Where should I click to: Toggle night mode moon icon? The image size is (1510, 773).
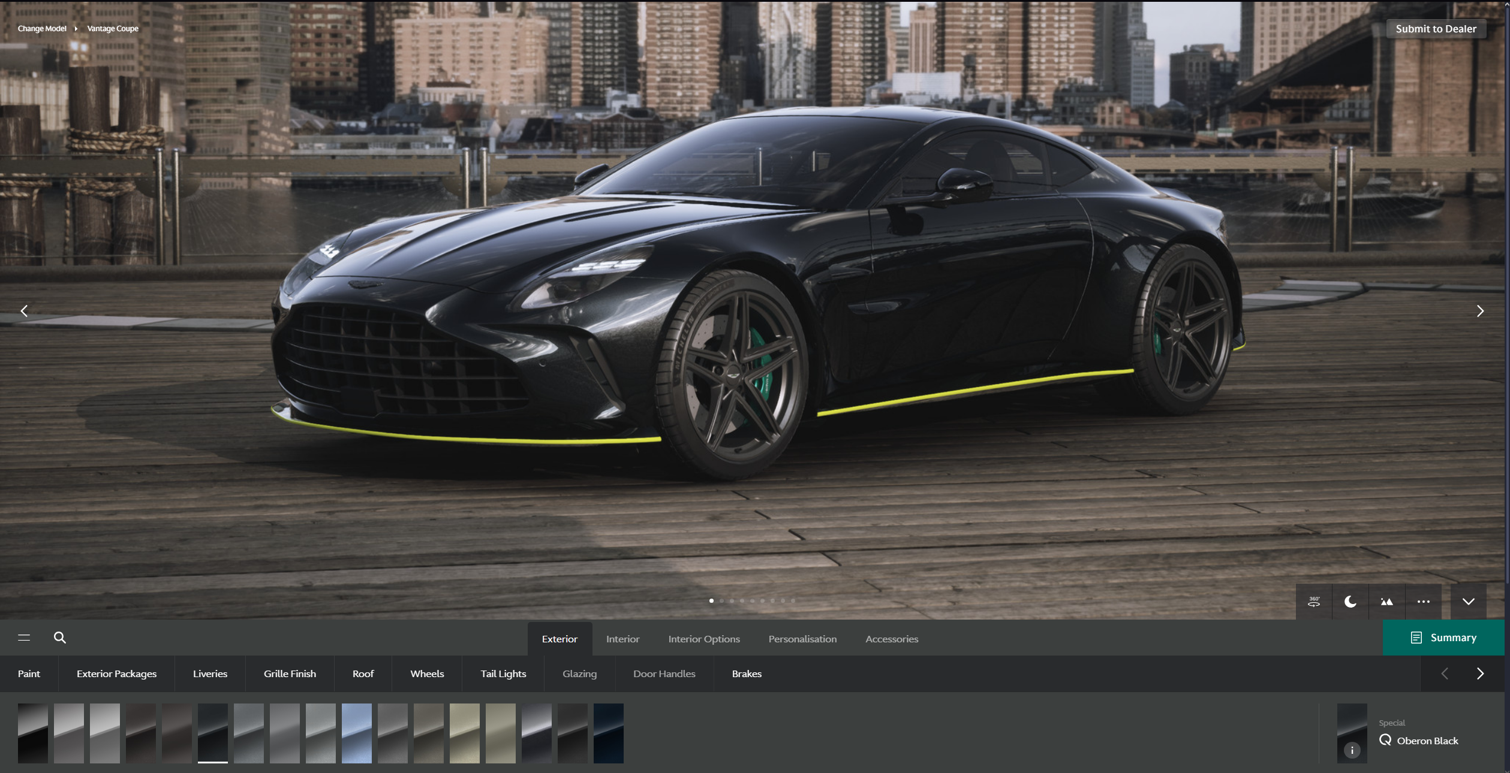[x=1350, y=602]
